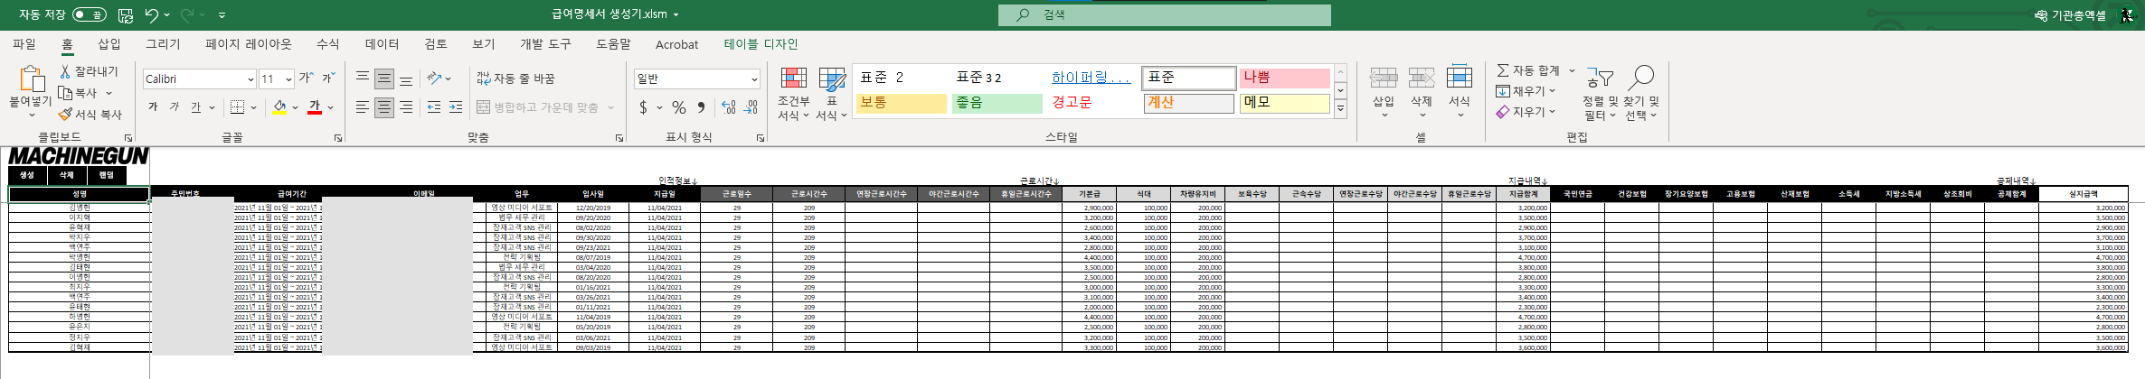Increase font size with 가^ button
The image size is (2145, 379).
tap(307, 79)
